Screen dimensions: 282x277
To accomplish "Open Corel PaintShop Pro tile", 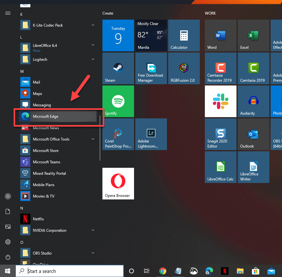I will 118,134.
